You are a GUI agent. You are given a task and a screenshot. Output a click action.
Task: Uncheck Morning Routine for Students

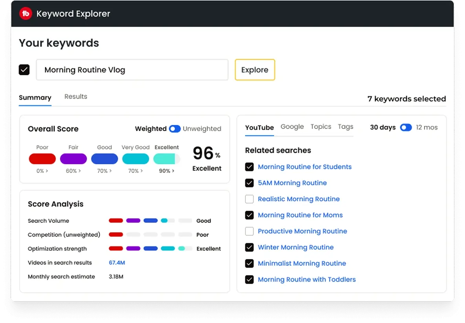pos(249,167)
